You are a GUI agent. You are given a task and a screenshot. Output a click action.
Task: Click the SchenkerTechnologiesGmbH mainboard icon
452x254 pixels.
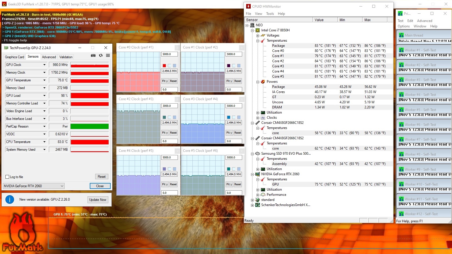click(258, 205)
